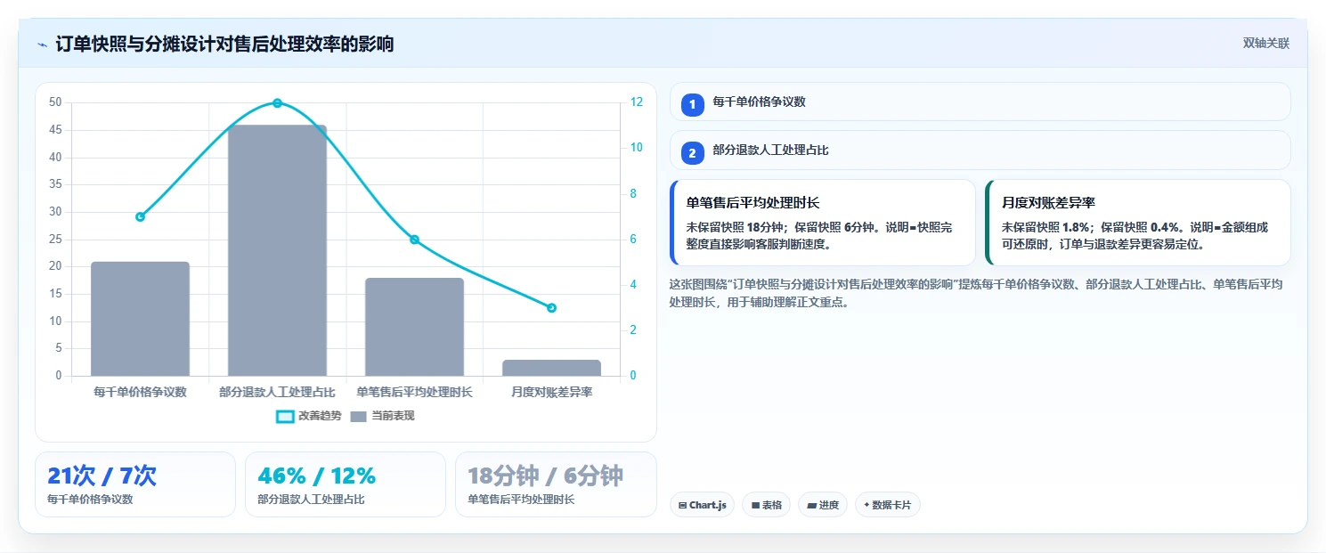Click the 双轴关联 label in the header

click(1265, 43)
